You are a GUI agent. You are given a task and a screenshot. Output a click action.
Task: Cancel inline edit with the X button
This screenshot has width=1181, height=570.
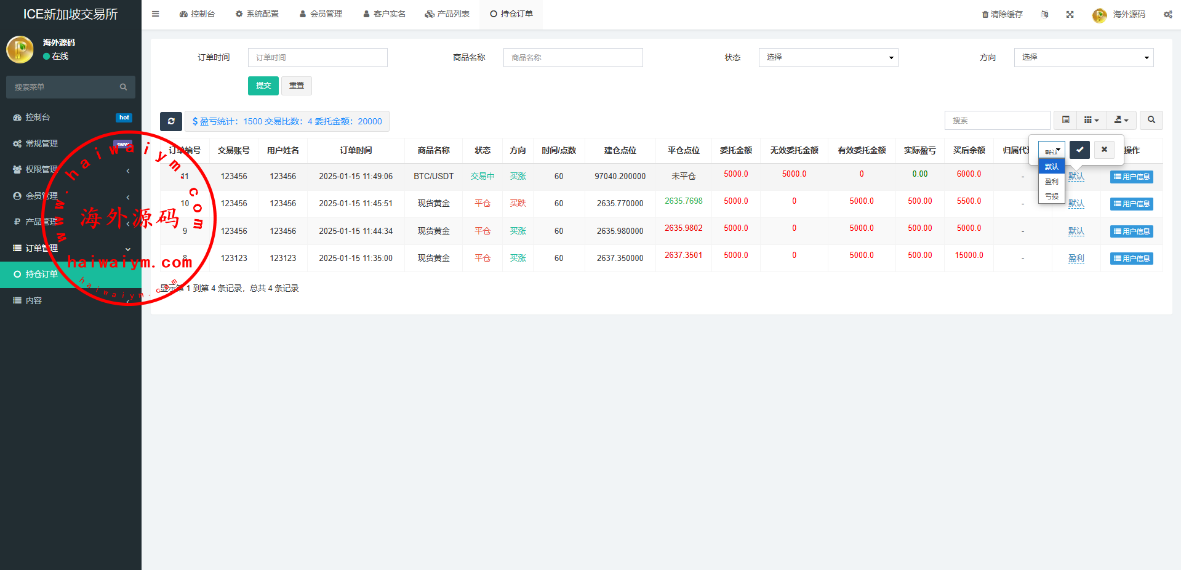point(1104,150)
